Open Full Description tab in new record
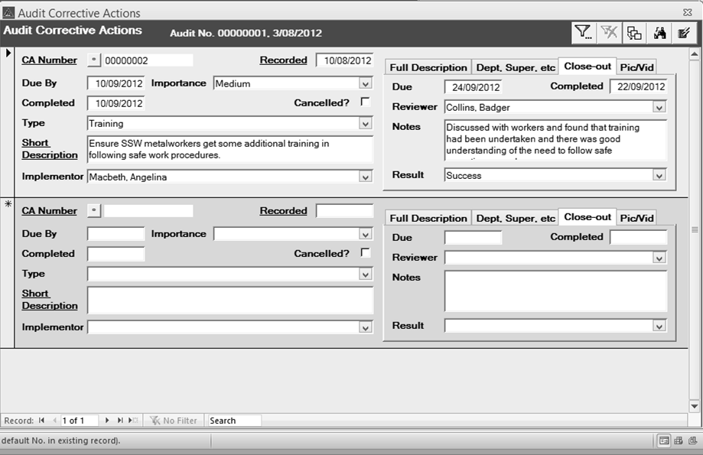703x455 pixels. (x=428, y=218)
